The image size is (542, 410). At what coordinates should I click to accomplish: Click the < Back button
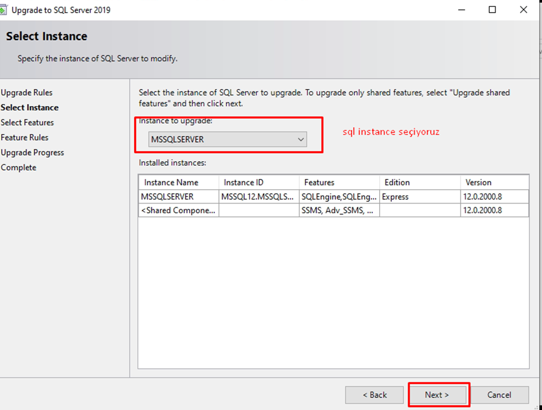point(375,395)
